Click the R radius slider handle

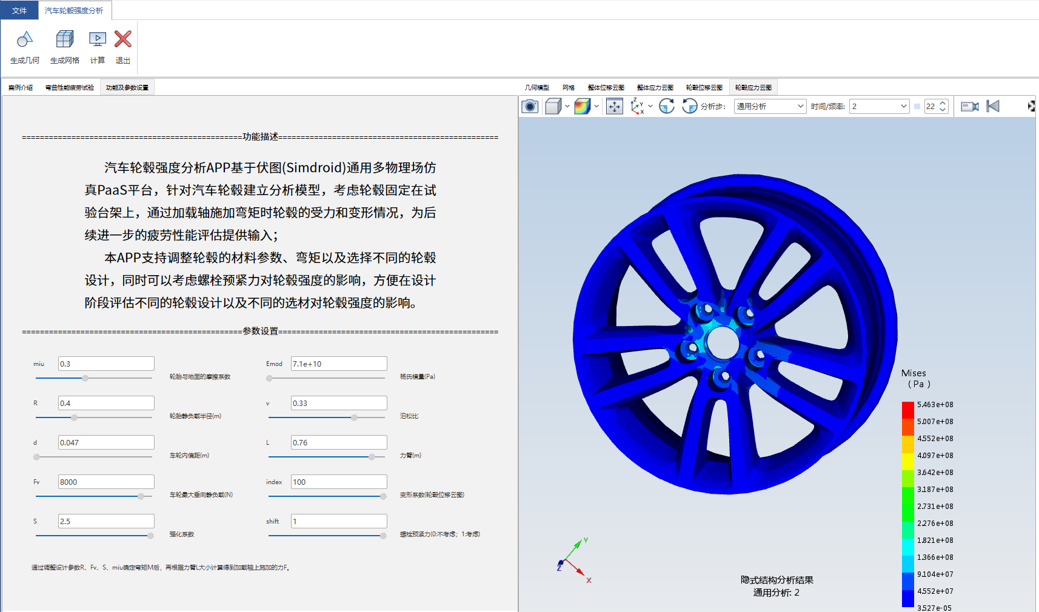coord(74,417)
